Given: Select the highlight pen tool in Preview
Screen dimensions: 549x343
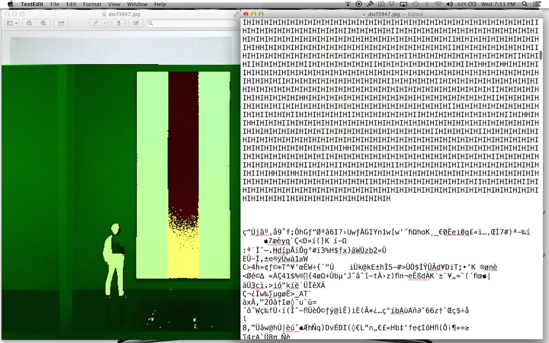Looking at the screenshot, I should click(x=95, y=23).
